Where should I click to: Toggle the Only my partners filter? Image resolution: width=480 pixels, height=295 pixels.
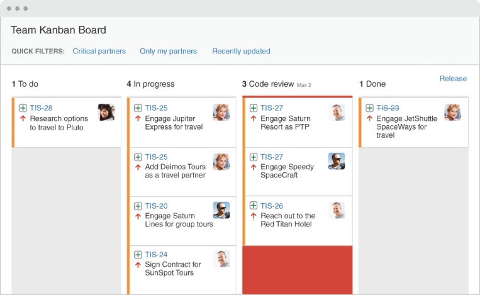pos(168,52)
